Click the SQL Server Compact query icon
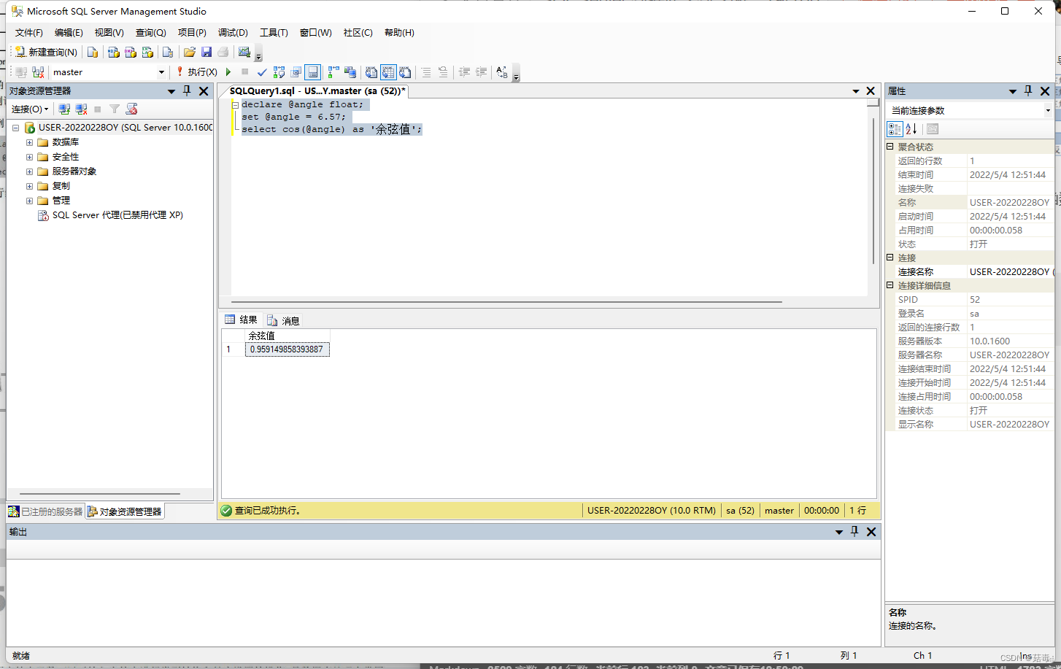Viewport: 1061px width, 669px height. (168, 52)
